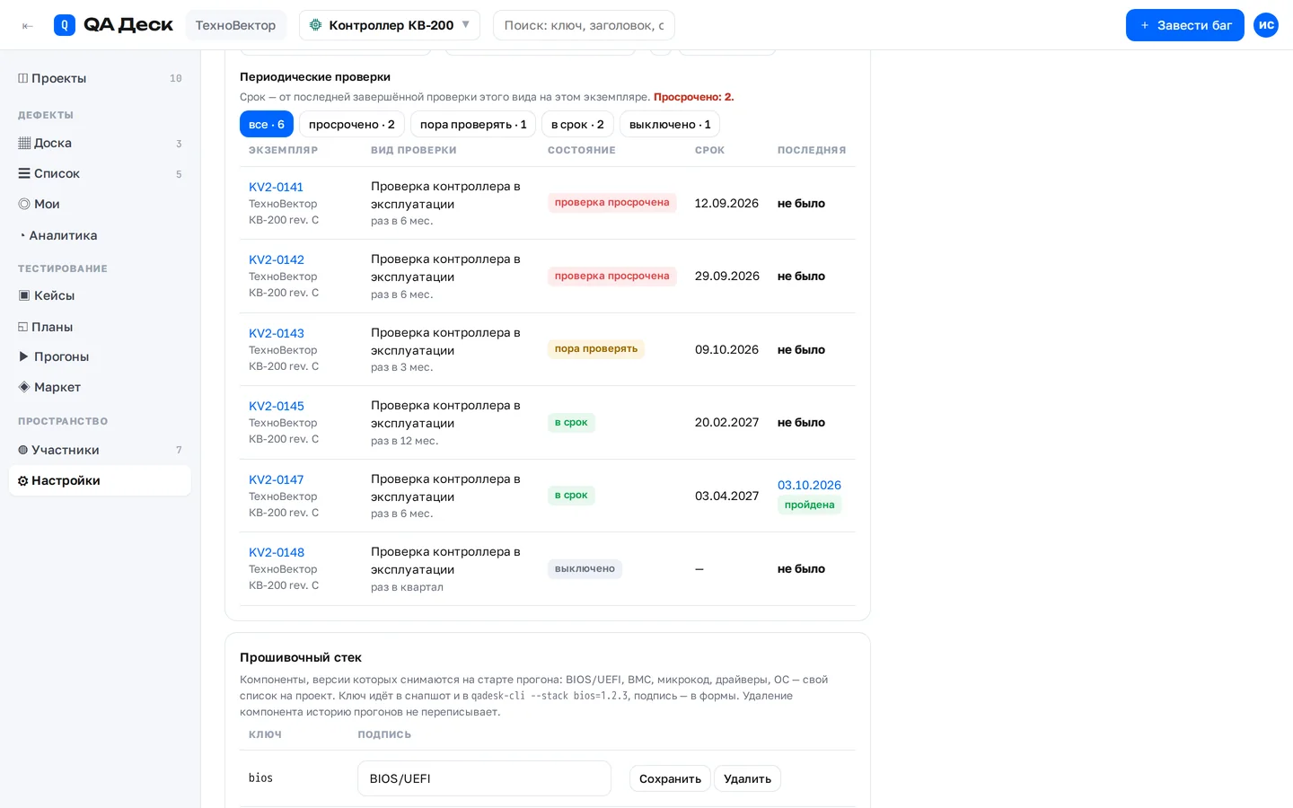Image resolution: width=1293 pixels, height=808 pixels.
Task: Open instance KV2-0148 link
Action: coord(277,552)
